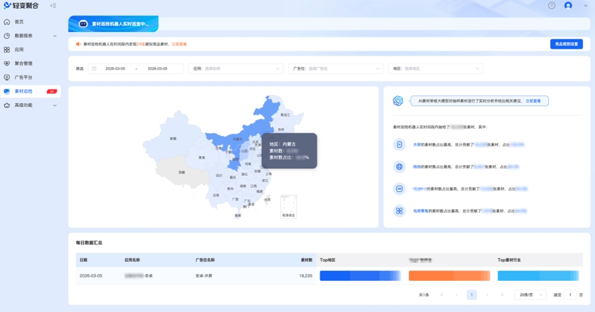Open help via the question mark icon
The height and width of the screenshot is (312, 595).
[x=552, y=5]
